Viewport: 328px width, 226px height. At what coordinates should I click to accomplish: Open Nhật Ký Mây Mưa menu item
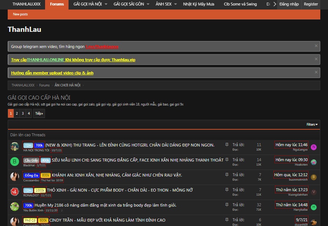pos(199,4)
